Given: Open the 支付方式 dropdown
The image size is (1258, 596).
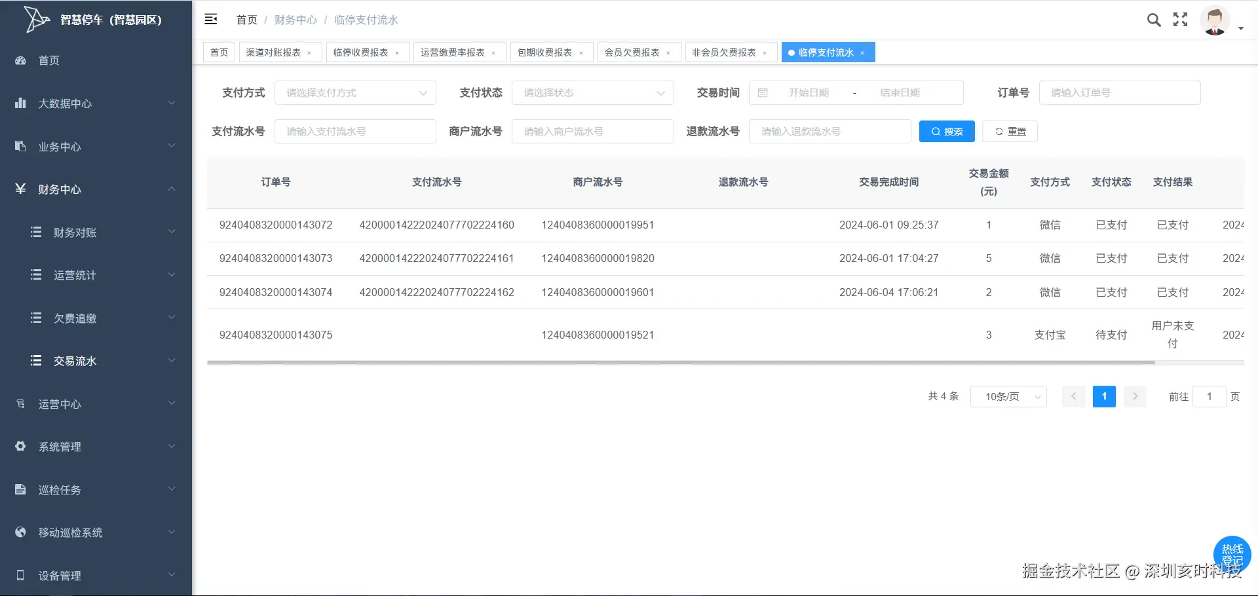Looking at the screenshot, I should 355,93.
